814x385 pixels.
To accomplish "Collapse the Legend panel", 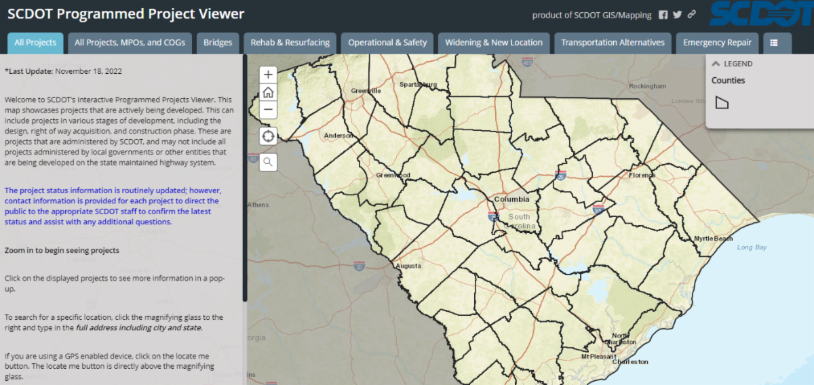I will (x=715, y=64).
